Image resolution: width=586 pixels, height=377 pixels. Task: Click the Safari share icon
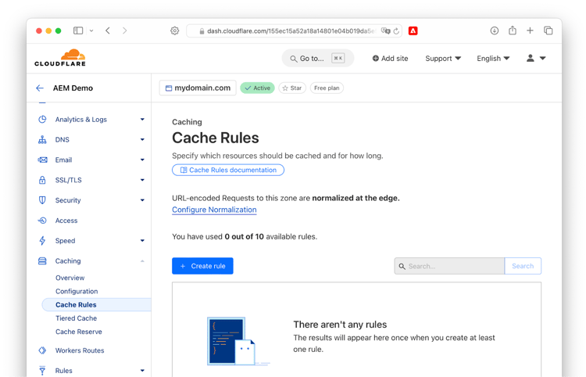coord(513,31)
